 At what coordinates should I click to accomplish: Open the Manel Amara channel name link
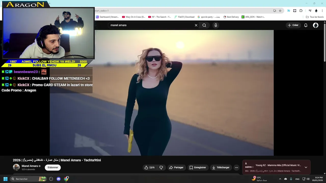[x=30, y=166]
